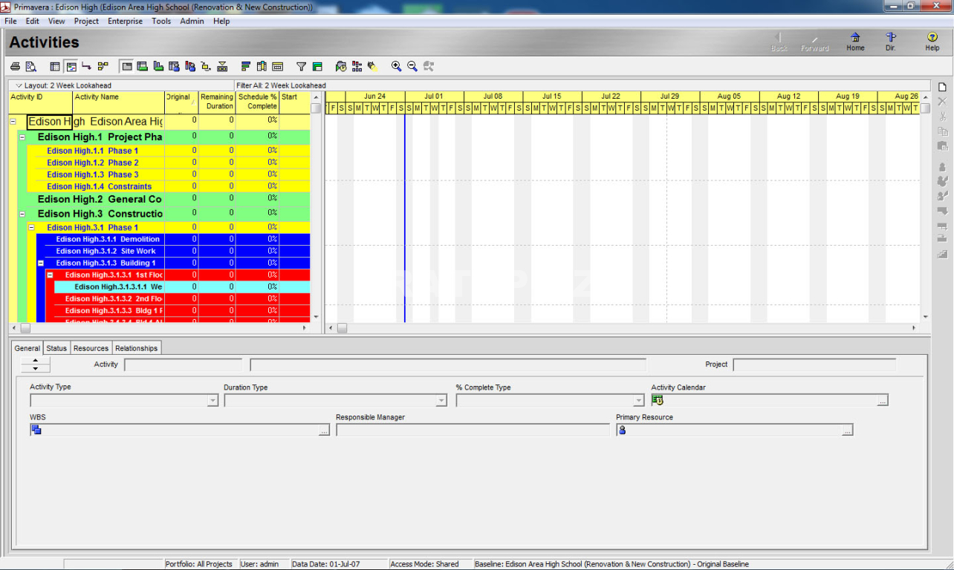954x570 pixels.
Task: Switch to the Relationships tab
Action: point(136,348)
